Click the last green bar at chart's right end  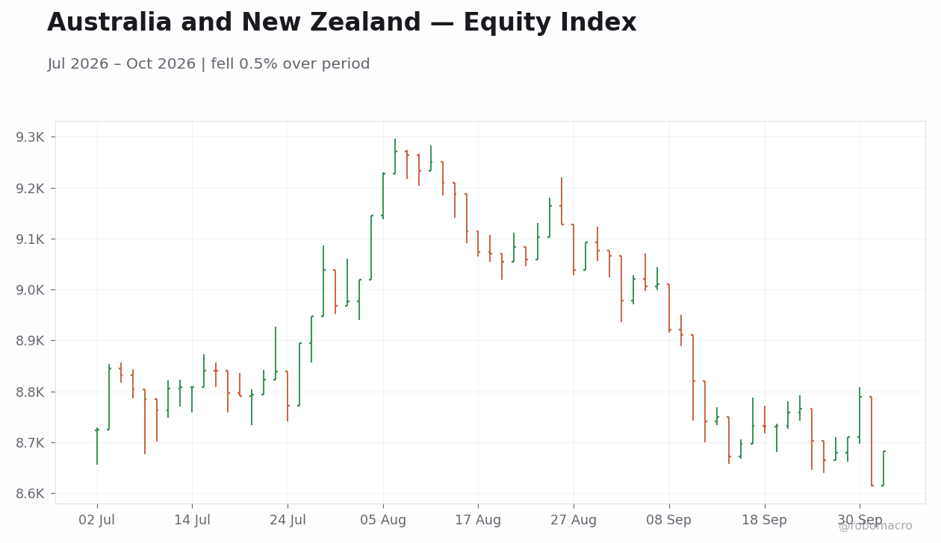tap(883, 468)
